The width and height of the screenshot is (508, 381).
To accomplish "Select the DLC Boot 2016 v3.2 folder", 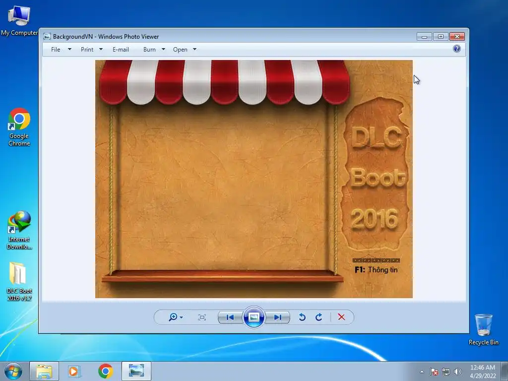I will 19,281.
